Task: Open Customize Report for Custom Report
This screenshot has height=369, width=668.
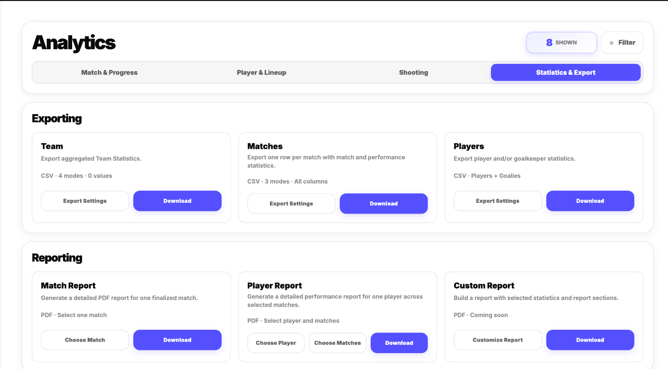Action: (x=498, y=340)
